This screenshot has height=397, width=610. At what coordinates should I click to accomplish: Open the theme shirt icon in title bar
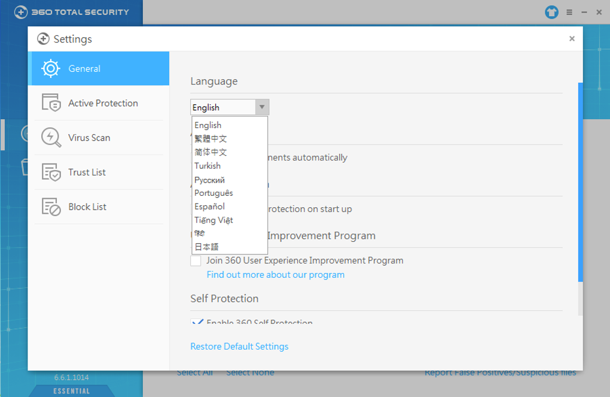pyautogui.click(x=551, y=13)
